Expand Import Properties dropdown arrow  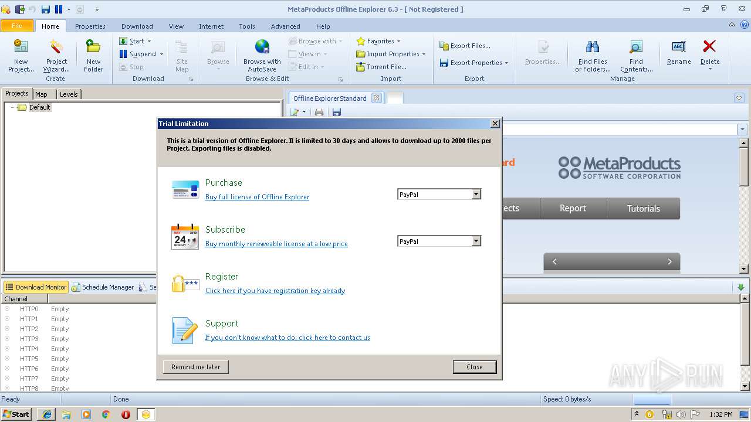tap(424, 54)
